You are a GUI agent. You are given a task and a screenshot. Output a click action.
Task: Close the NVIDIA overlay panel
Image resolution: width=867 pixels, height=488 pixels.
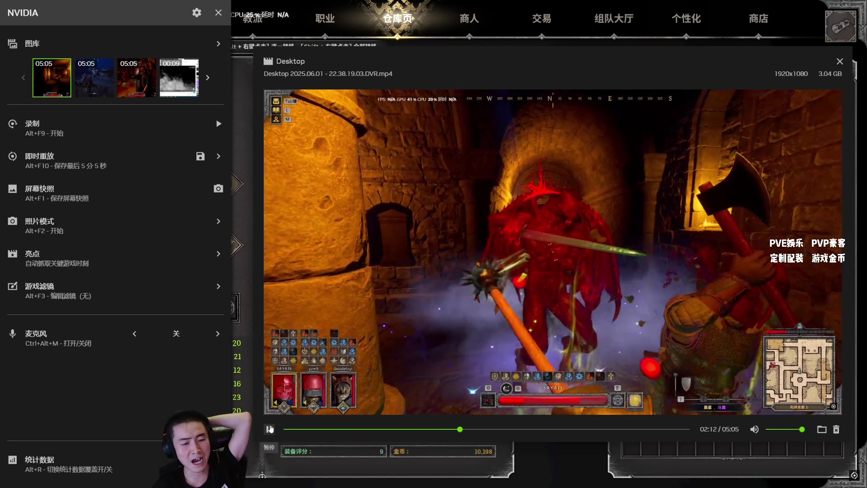(219, 13)
